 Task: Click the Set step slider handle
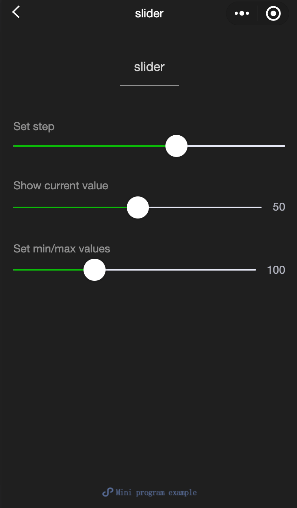[x=176, y=146]
